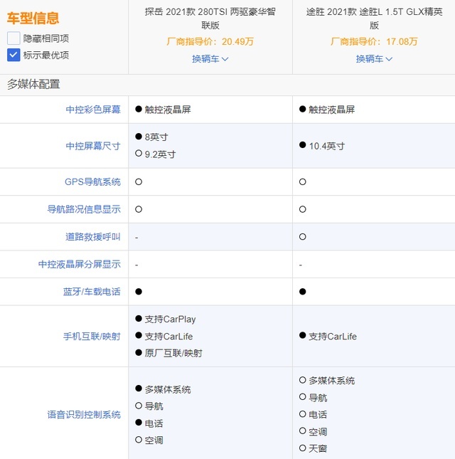
Task: Check the 隐藏相同项 checkbox
Action: click(14, 38)
